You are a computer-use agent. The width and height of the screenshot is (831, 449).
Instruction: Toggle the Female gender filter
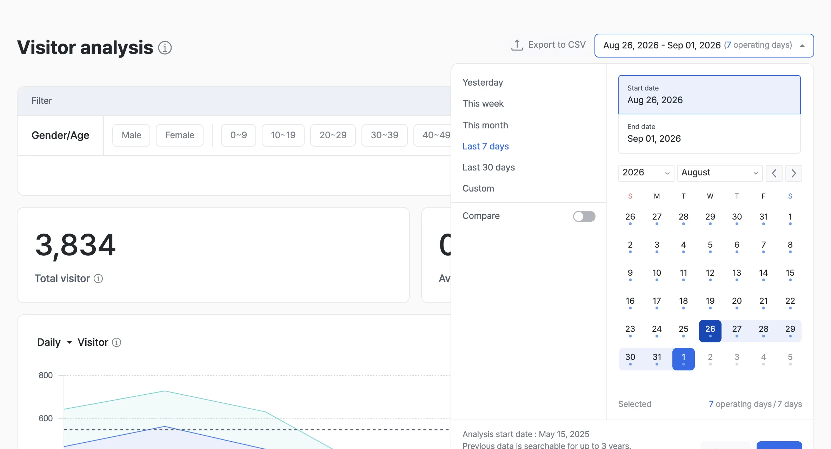click(180, 135)
